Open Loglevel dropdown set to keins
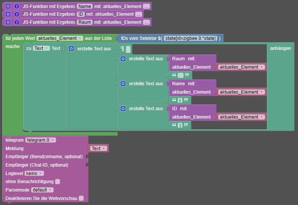The width and height of the screenshot is (298, 205). tap(34, 173)
